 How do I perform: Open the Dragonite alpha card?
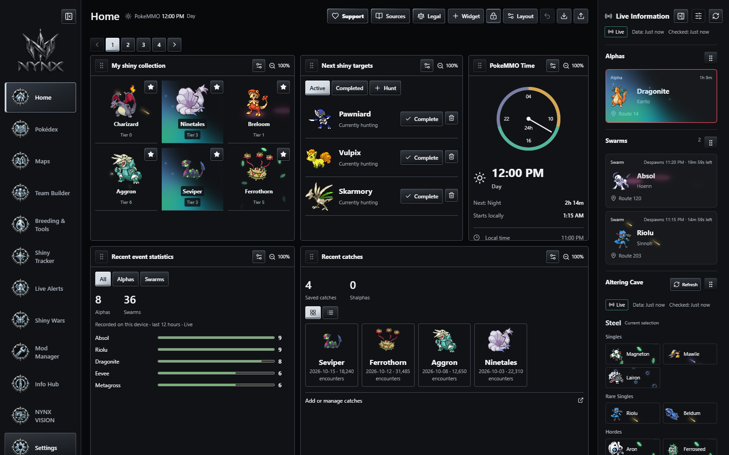pos(661,96)
